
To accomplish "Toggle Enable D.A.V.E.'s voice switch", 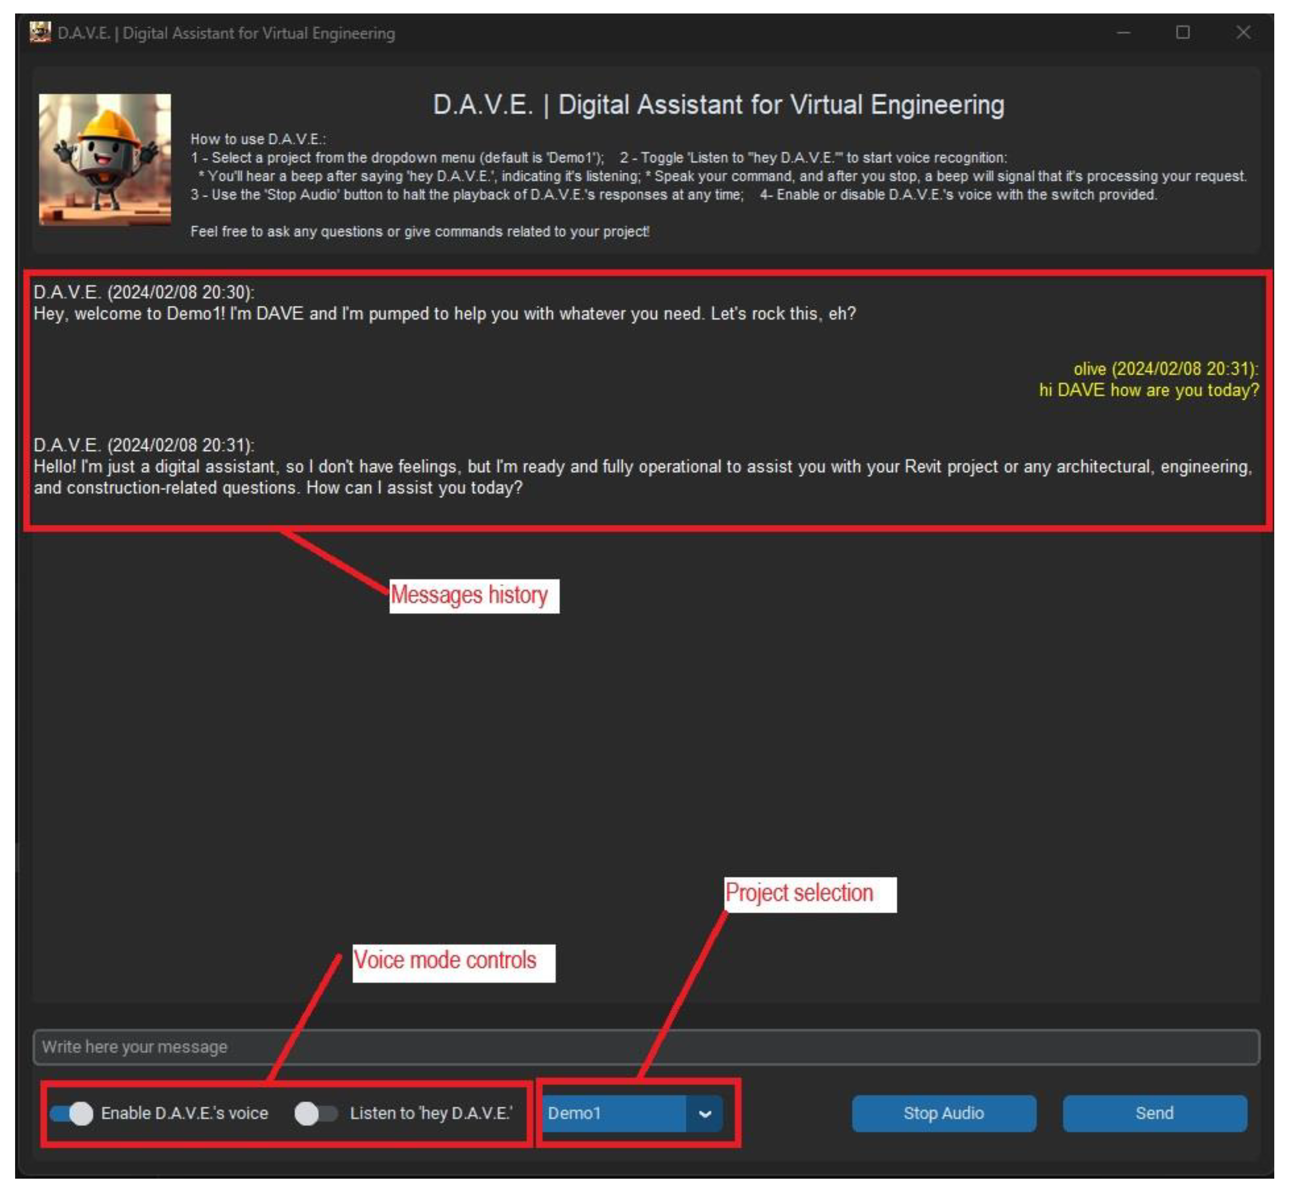I will click(72, 1113).
